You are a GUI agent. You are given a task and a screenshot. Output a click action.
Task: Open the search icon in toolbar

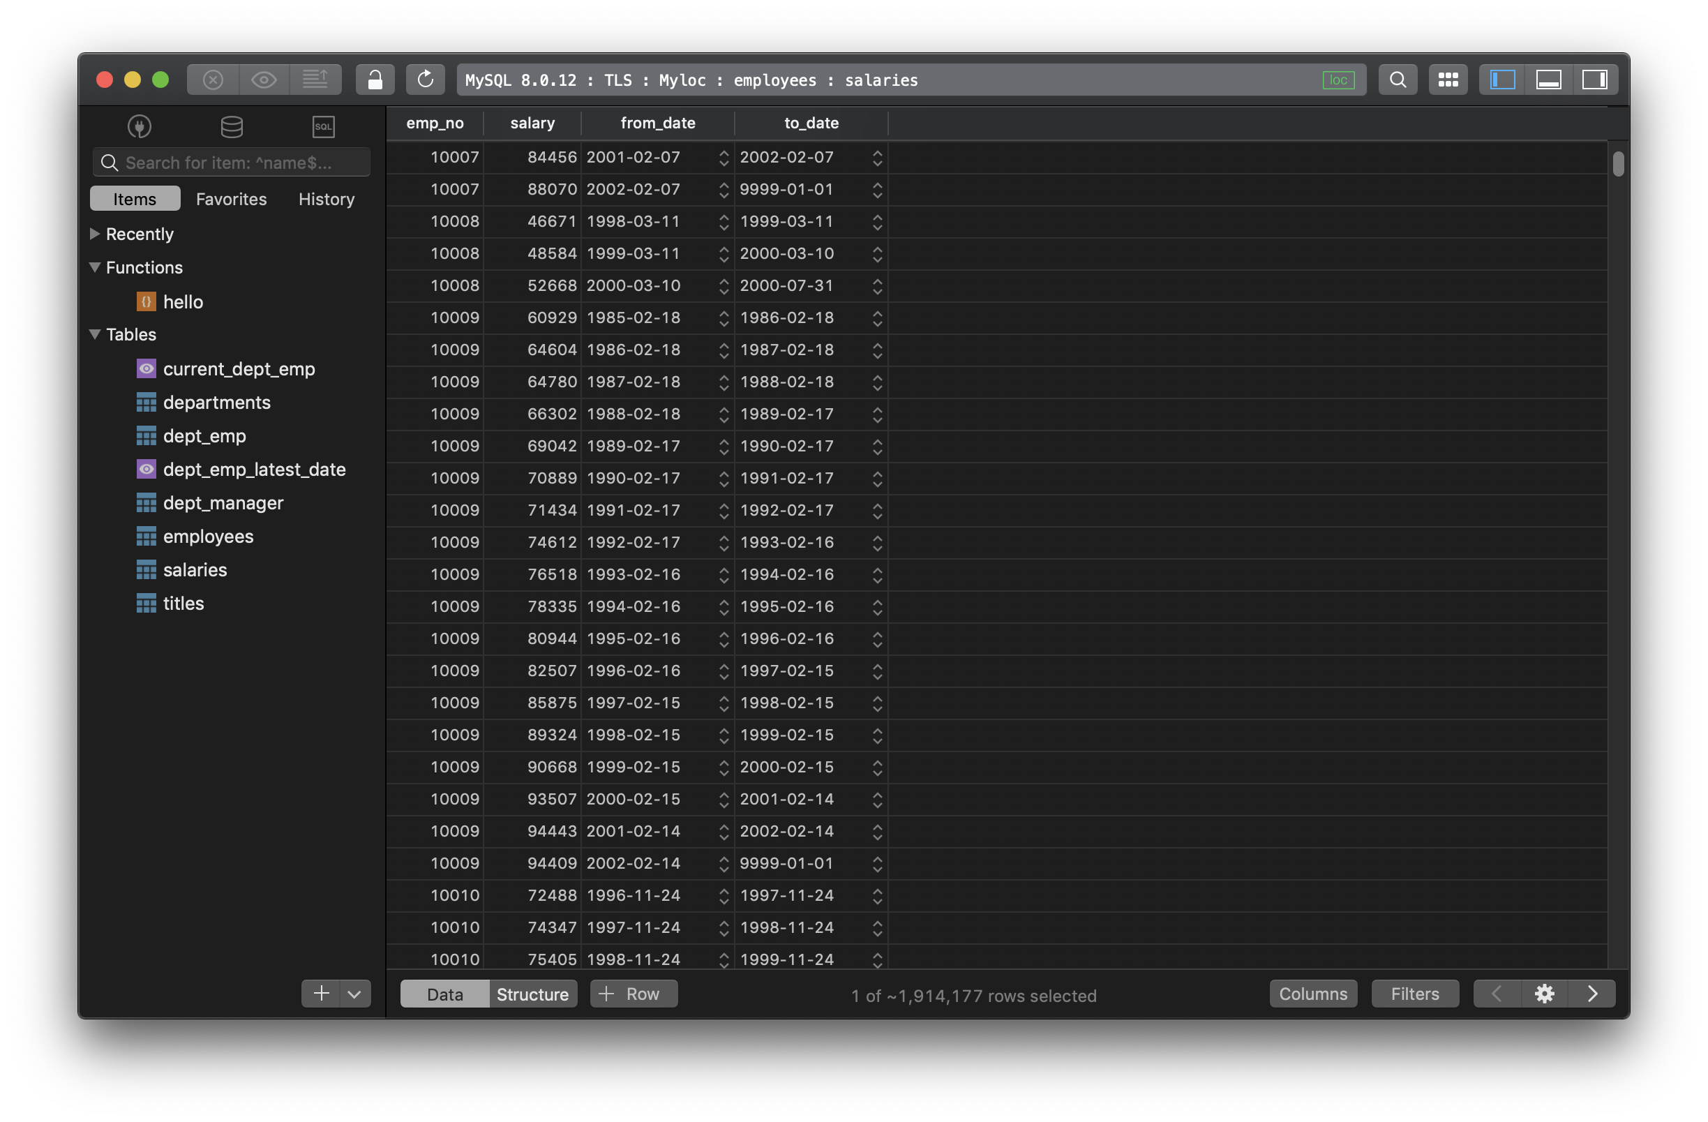[1399, 77]
